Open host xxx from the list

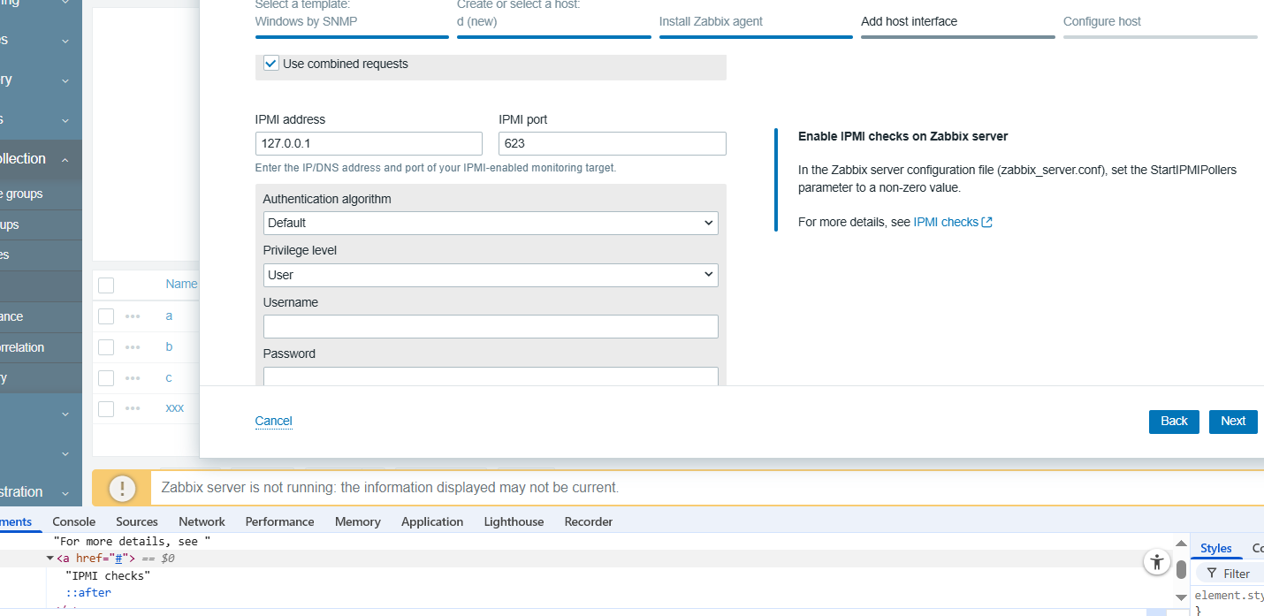point(175,408)
